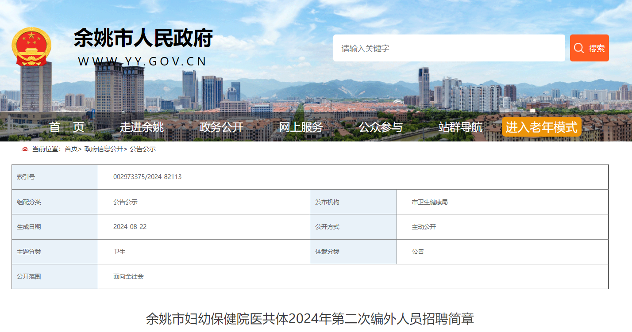Click the red home icon in breadcrumb
632x332 pixels.
pyautogui.click(x=25, y=149)
